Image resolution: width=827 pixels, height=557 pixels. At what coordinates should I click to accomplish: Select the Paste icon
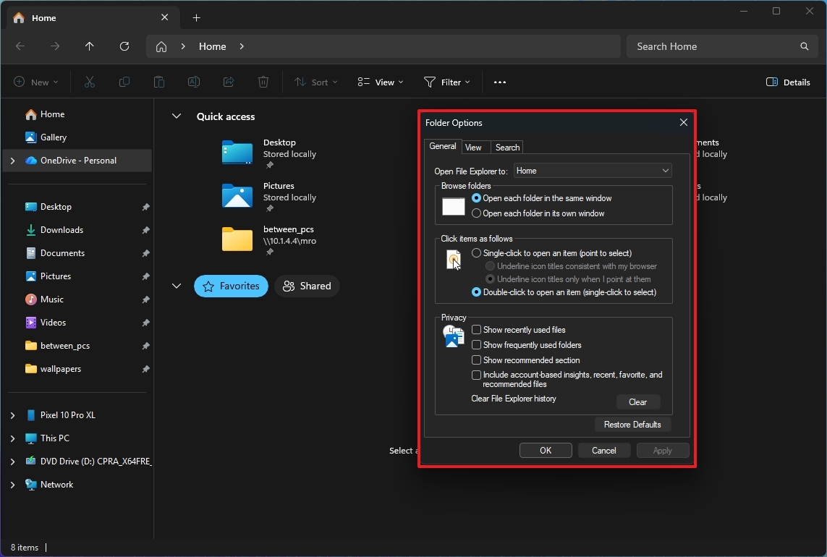click(158, 82)
